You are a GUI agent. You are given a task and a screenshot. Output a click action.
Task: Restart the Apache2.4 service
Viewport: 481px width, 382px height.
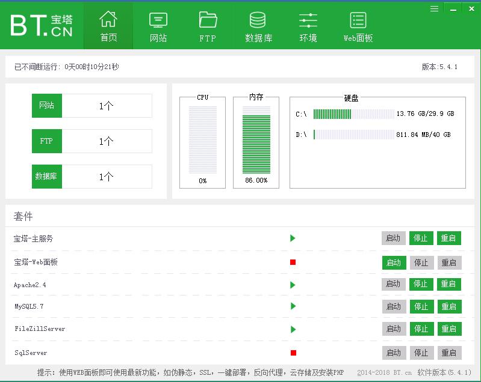(x=448, y=284)
